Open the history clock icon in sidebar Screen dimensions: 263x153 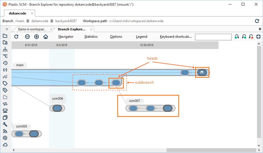[x=5, y=63]
